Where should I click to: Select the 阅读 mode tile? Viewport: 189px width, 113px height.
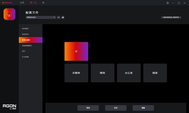(x=155, y=73)
